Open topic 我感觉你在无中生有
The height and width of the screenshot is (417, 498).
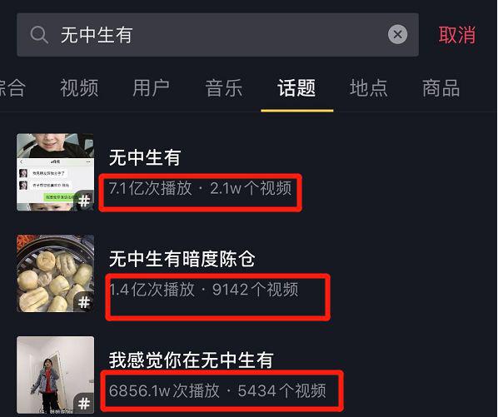coord(191,360)
